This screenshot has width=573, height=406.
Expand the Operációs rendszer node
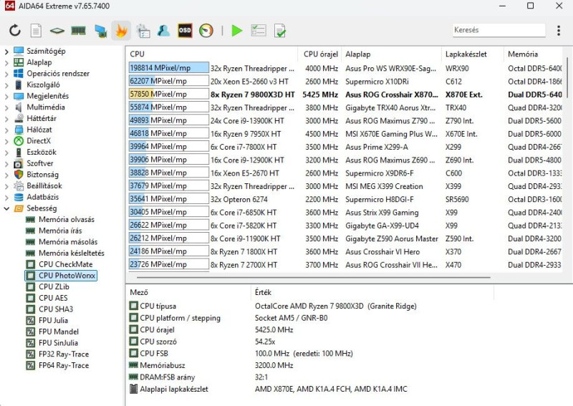pyautogui.click(x=6, y=74)
